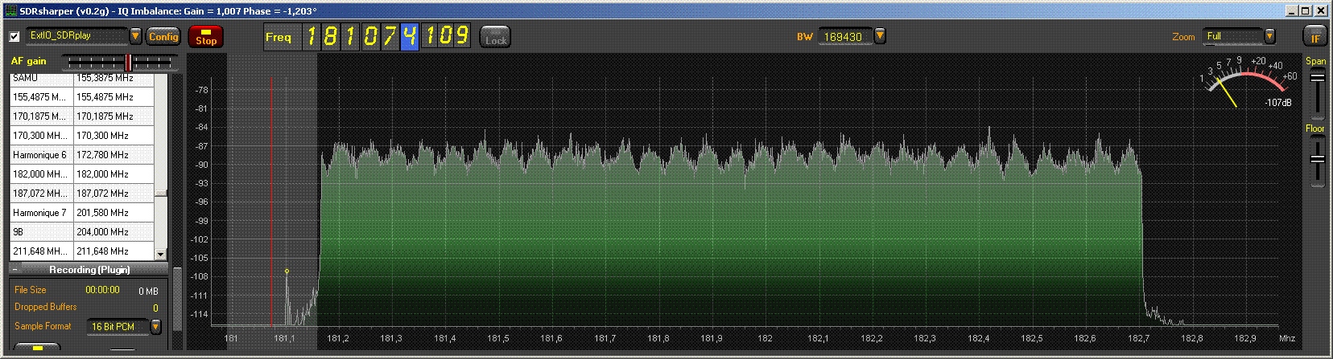This screenshot has width=1333, height=359.
Task: Click last frequency digit 9
Action: (x=462, y=36)
